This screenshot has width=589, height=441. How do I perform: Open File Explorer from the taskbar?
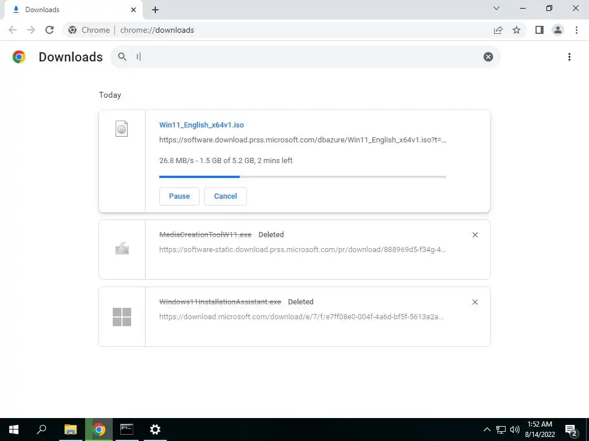[70, 430]
